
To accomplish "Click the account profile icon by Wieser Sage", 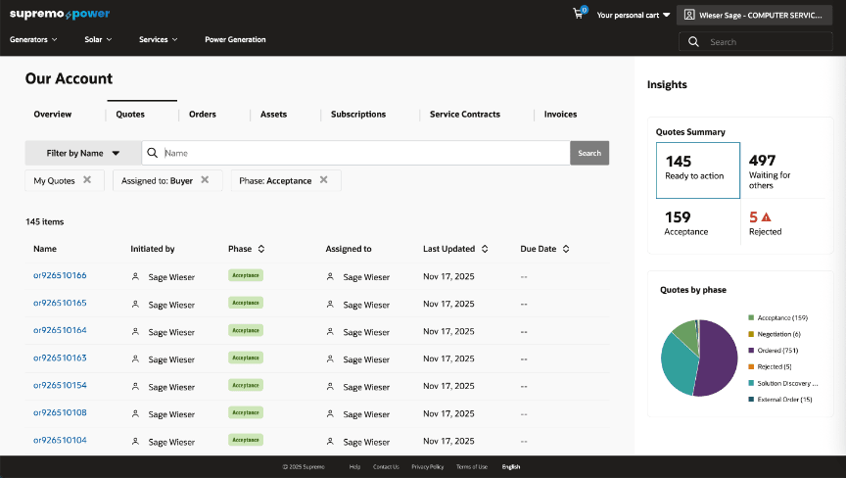I will click(689, 15).
